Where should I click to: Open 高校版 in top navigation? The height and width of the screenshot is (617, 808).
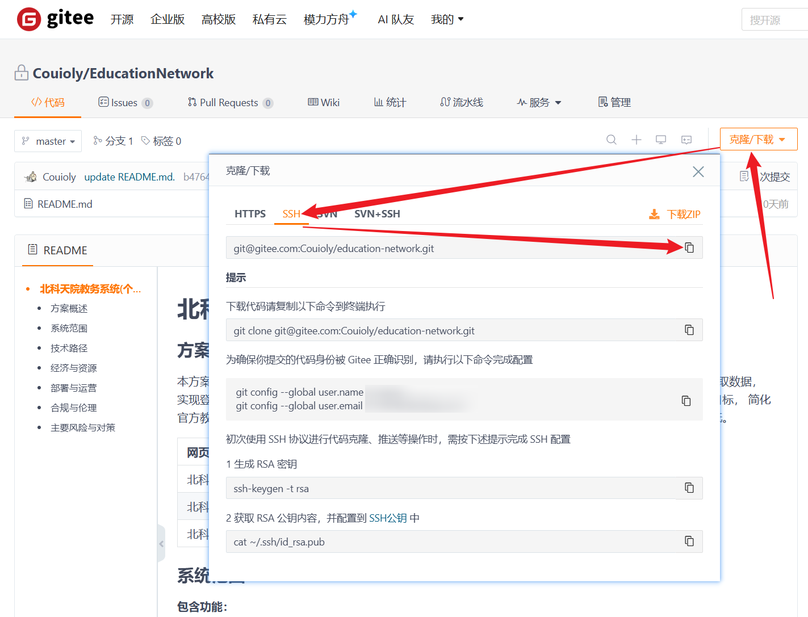219,19
